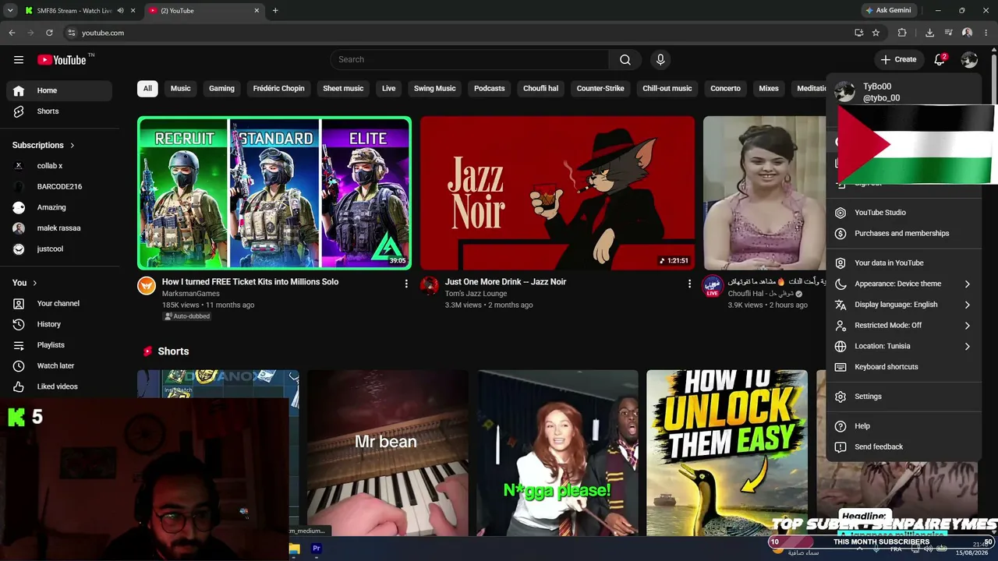Bookmark this page with the star icon

pyautogui.click(x=876, y=33)
